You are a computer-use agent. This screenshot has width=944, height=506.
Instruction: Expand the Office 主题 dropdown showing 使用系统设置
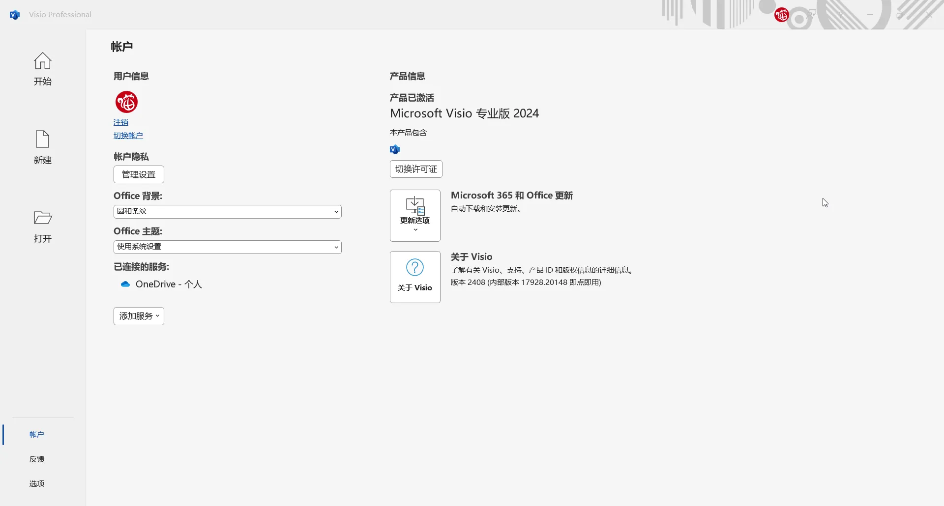click(x=228, y=247)
